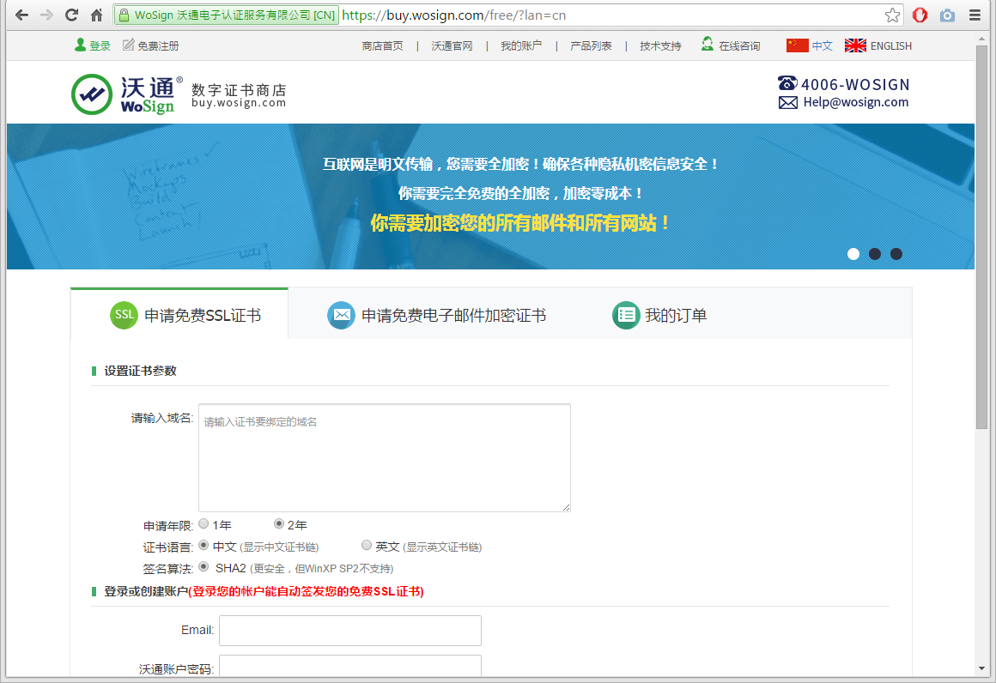The image size is (996, 683).
Task: Click the Help@wosign.com email link
Action: point(856,102)
